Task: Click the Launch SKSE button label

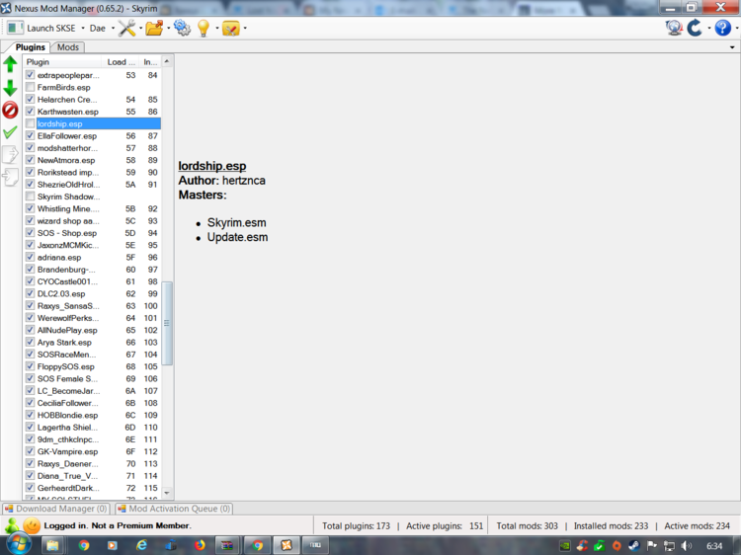Action: coord(51,29)
